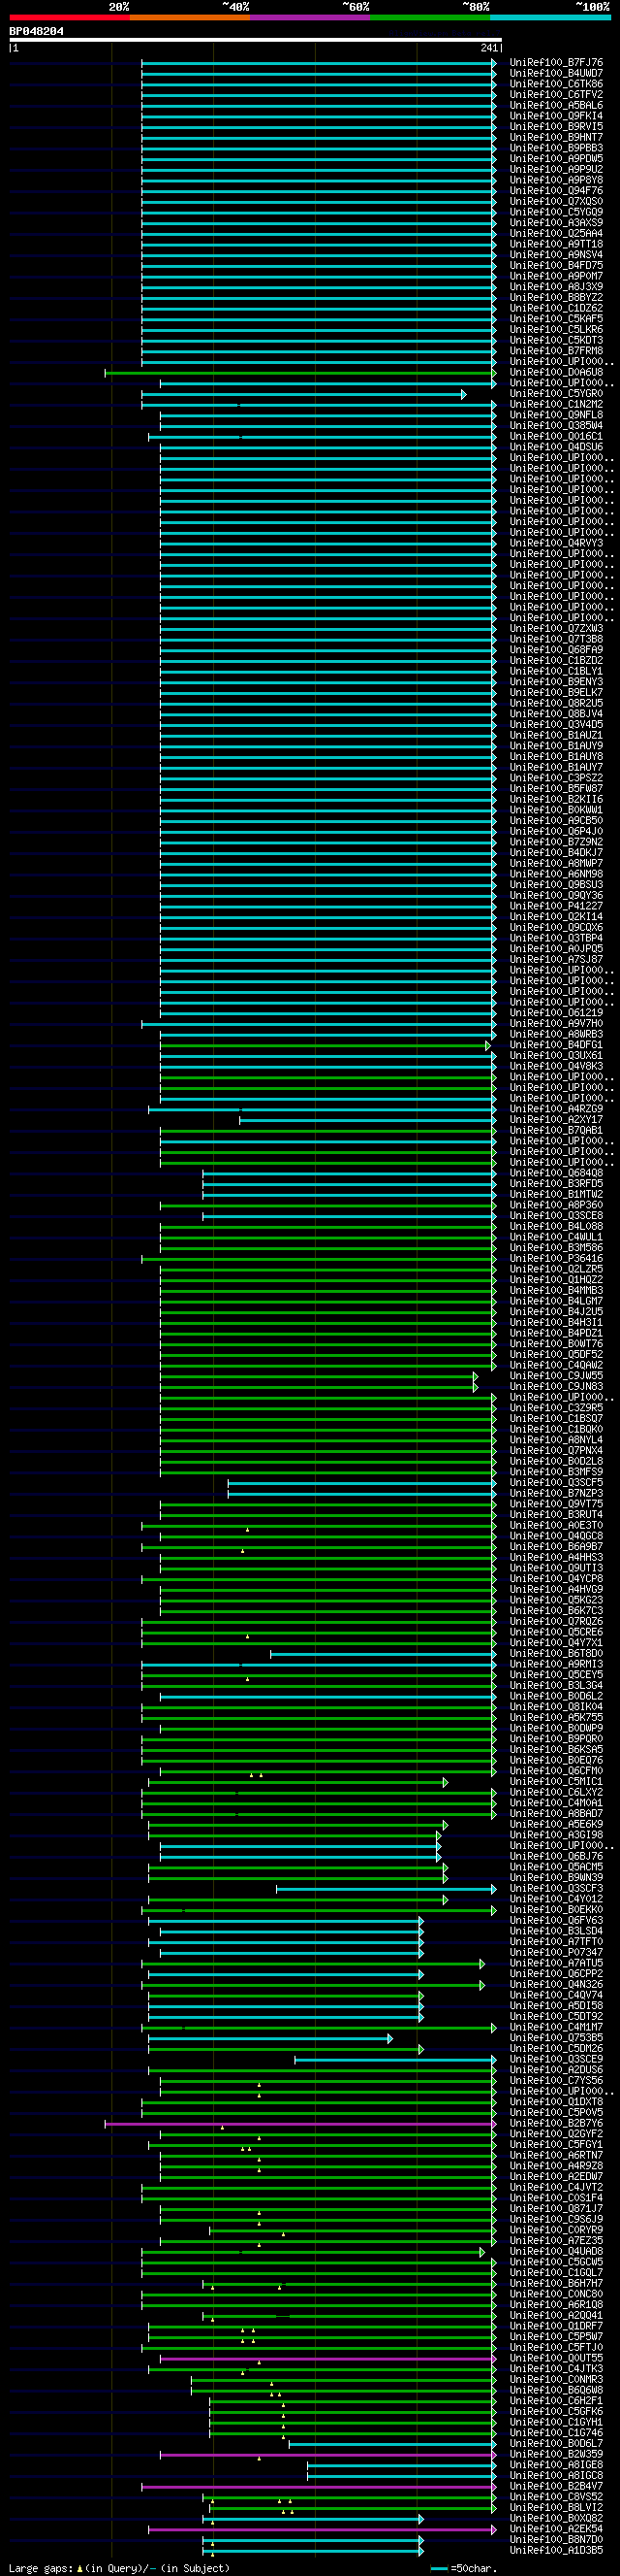This screenshot has height=2576, width=620.
Task: Select hit label UniRef100_Q016C1
Action: point(556,436)
